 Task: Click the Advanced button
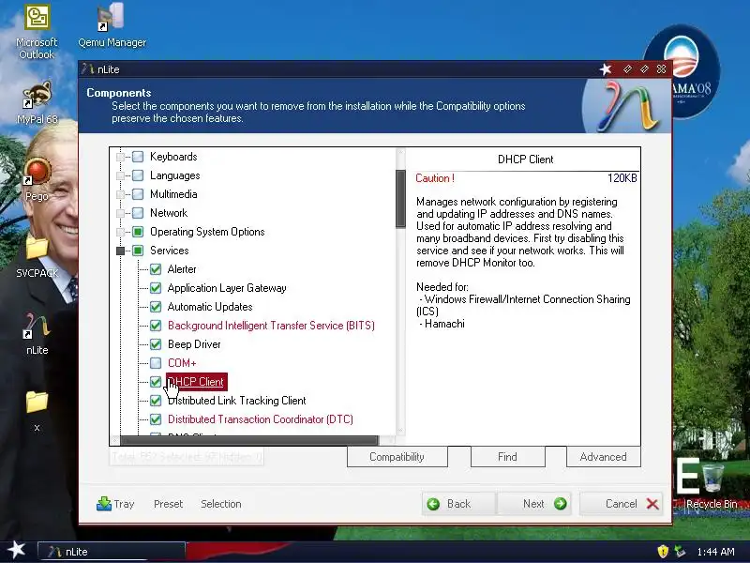pyautogui.click(x=603, y=457)
